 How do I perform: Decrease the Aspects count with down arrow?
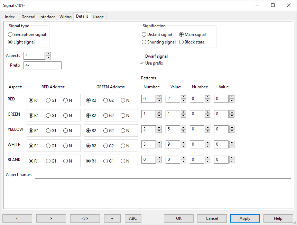(x=48, y=58)
